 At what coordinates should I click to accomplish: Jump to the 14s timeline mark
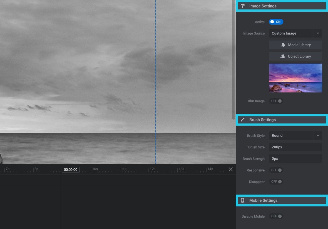click(x=210, y=169)
